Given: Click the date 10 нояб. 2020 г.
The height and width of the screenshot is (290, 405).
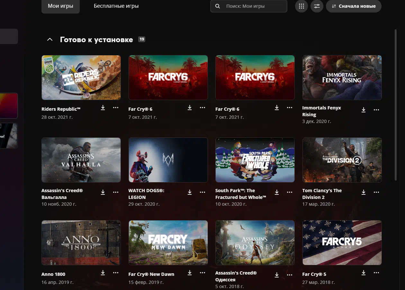Looking at the screenshot, I should (59, 204).
